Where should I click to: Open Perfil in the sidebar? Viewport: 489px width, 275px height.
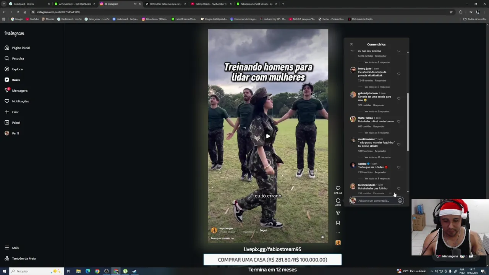12,133
